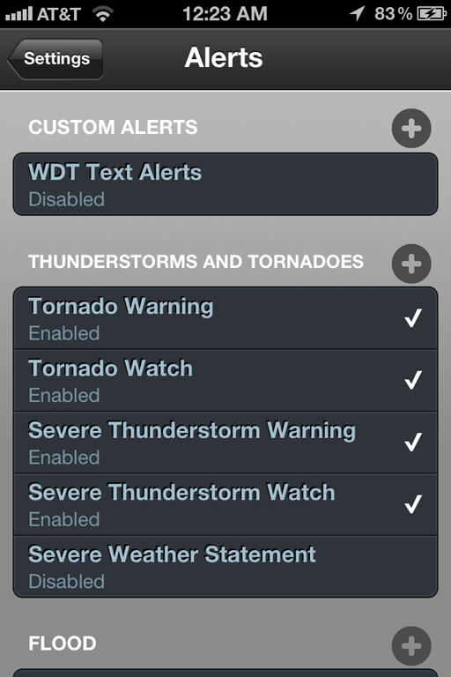The height and width of the screenshot is (677, 451).
Task: Tap the Thunderstorms and Tornadoes section header
Action: [x=196, y=262]
